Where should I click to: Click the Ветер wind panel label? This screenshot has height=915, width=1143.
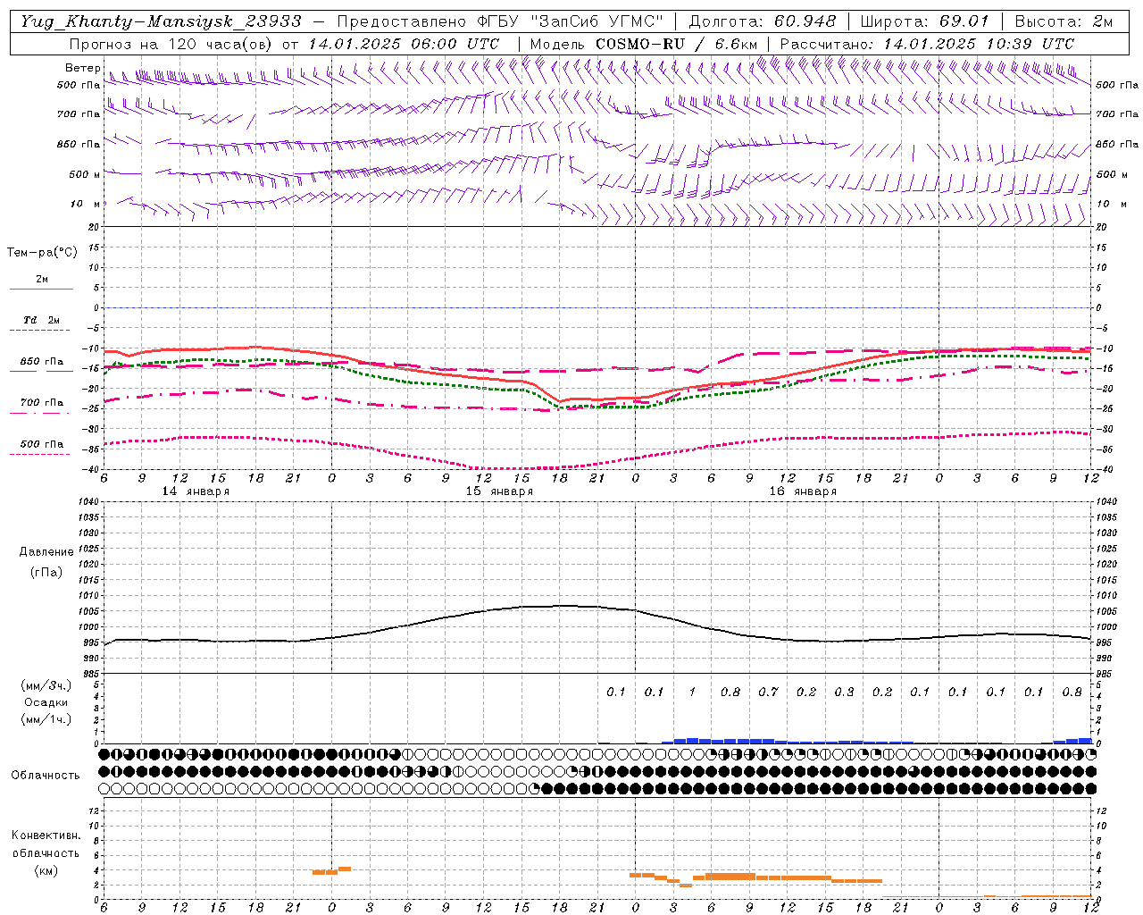[x=82, y=68]
